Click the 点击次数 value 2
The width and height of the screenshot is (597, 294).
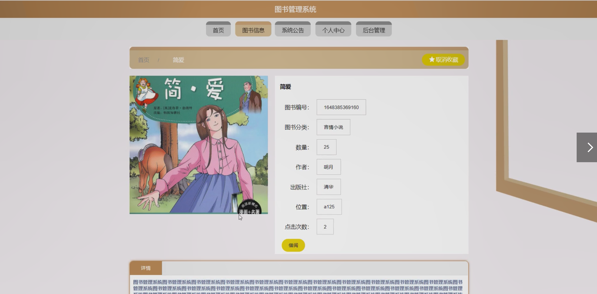coord(325,227)
